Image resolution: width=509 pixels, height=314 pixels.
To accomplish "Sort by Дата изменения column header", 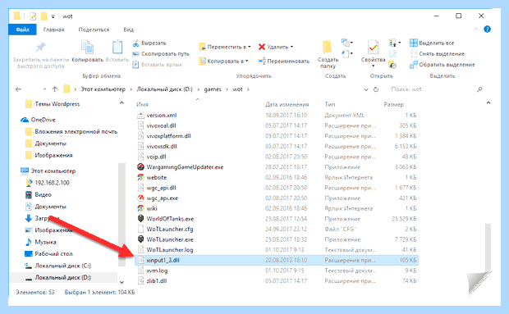I will (287, 104).
